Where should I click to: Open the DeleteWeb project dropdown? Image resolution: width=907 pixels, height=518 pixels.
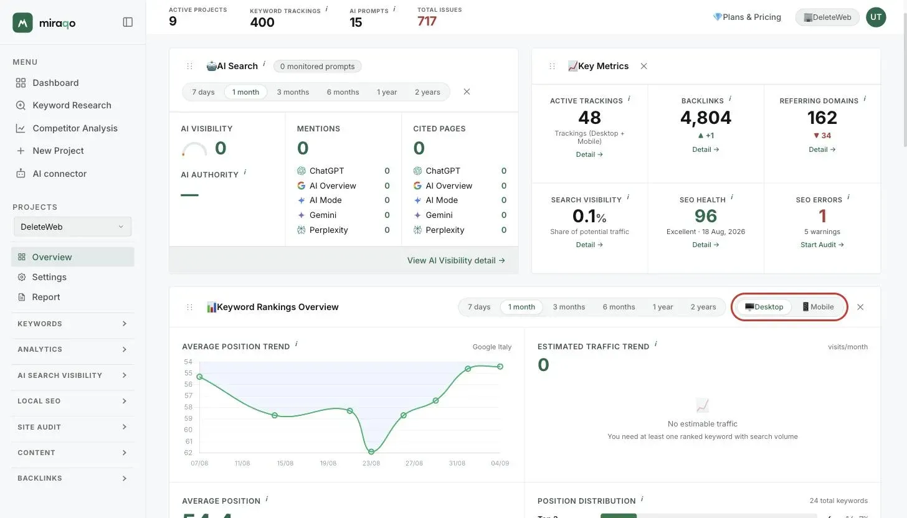(72, 227)
